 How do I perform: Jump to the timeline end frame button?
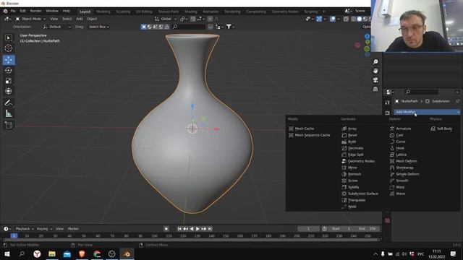210,229
